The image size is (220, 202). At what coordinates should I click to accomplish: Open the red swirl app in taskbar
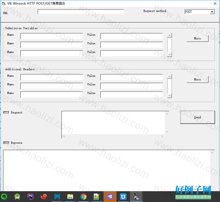pyautogui.click(x=44, y=197)
